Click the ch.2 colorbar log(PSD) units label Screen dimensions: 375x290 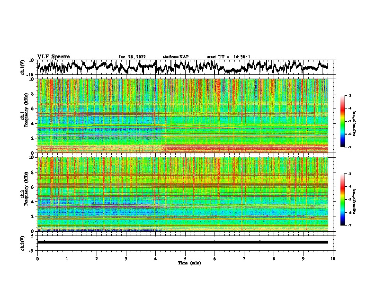coord(355,202)
